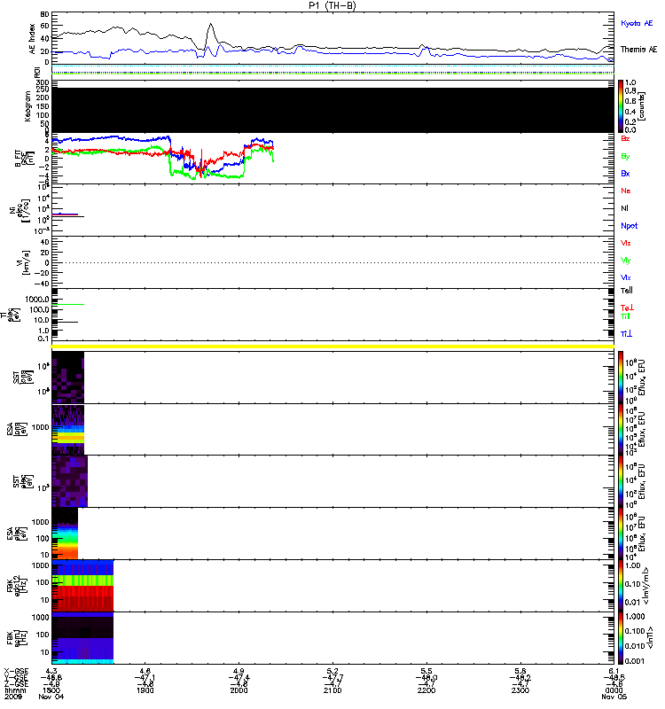Viewport: 665px width, 709px height.
Task: Click the ESA electrons spectrogram data block
Action: 65,534
